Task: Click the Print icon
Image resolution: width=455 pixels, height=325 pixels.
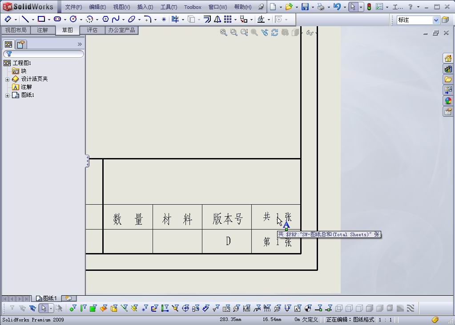Action: pyautogui.click(x=321, y=7)
